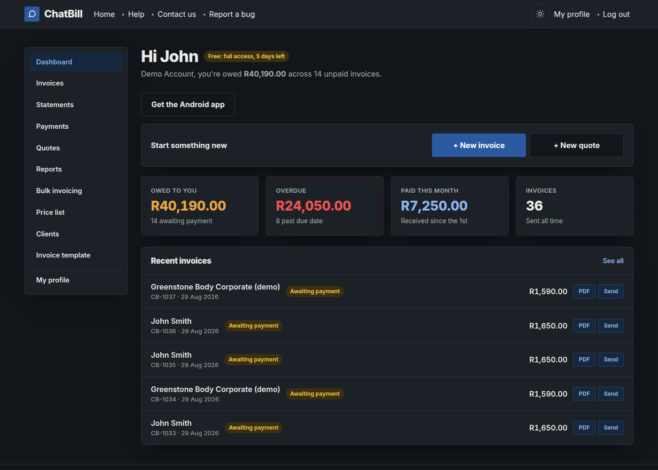Click Awaiting payment badge on CB-1033
This screenshot has height=470, width=658.
[x=253, y=428]
